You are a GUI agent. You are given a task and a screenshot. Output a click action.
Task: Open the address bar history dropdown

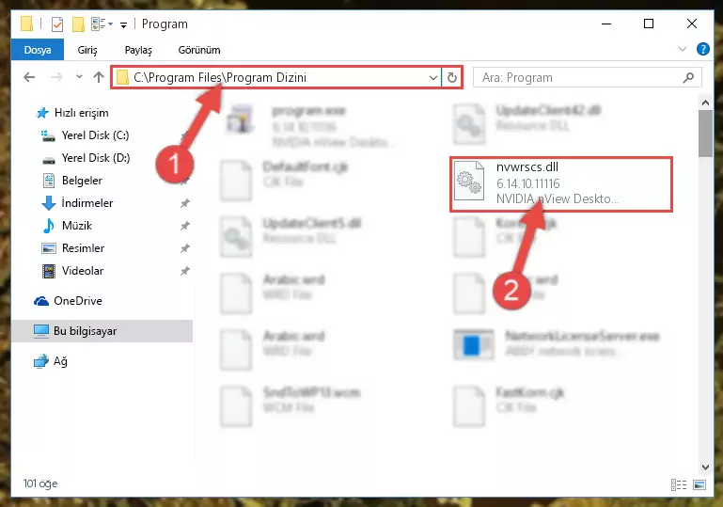[433, 77]
